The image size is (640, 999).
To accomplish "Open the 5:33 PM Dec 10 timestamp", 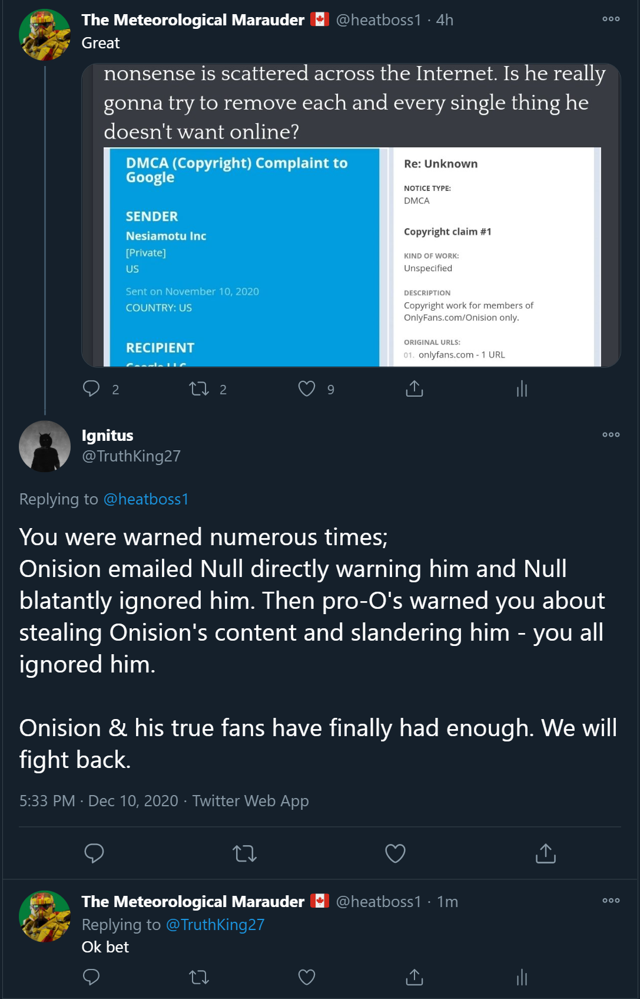I will [99, 800].
